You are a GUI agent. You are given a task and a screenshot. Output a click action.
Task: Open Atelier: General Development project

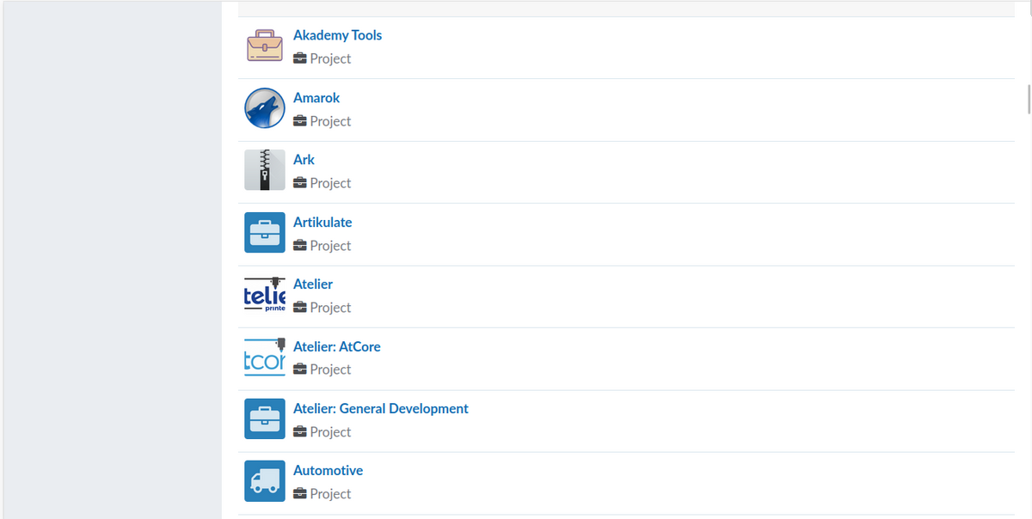tap(380, 409)
